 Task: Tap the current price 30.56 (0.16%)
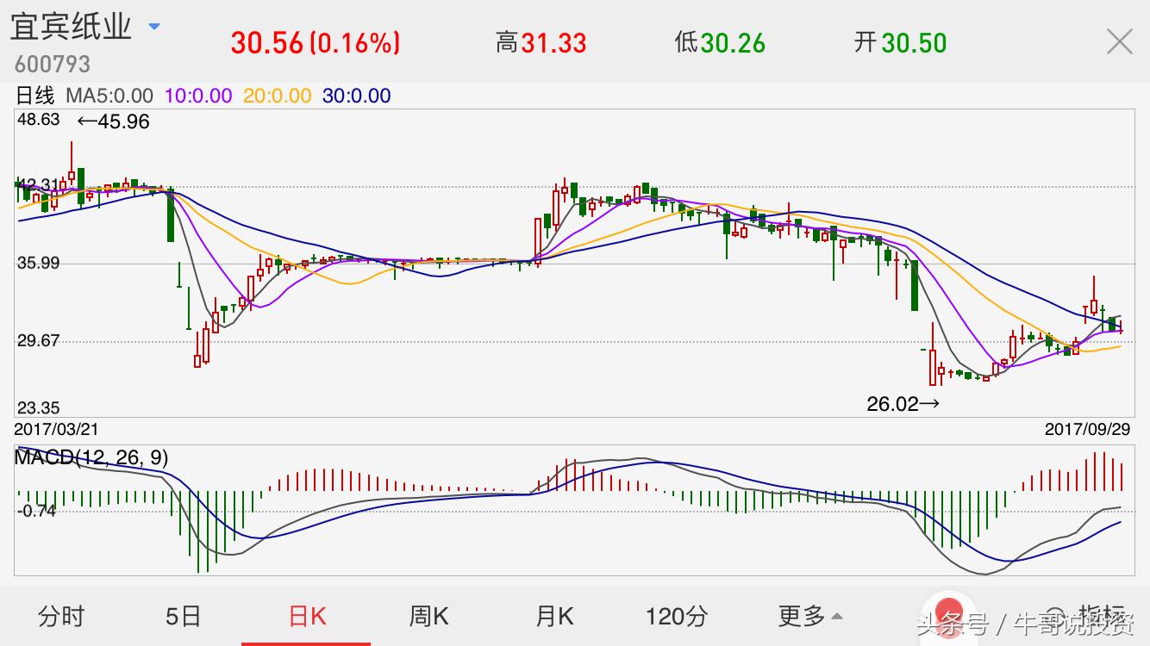[315, 42]
